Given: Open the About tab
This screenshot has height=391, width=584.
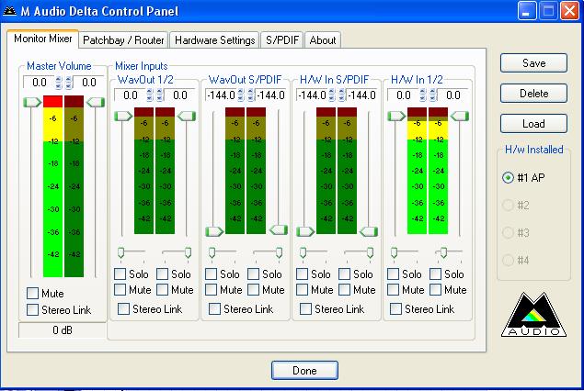Looking at the screenshot, I should click(x=323, y=40).
